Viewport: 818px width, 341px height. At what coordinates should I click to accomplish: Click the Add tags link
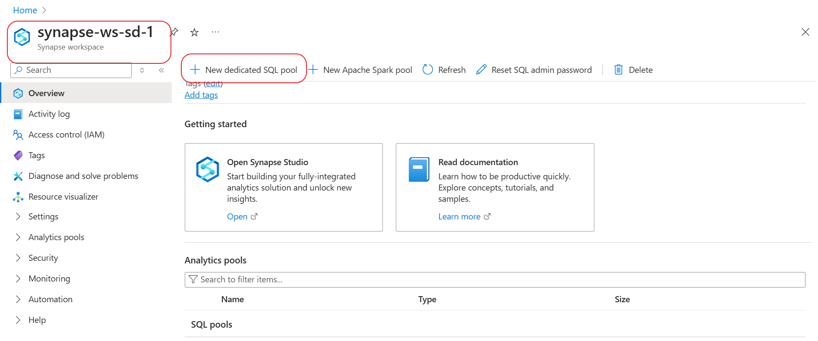pos(201,95)
